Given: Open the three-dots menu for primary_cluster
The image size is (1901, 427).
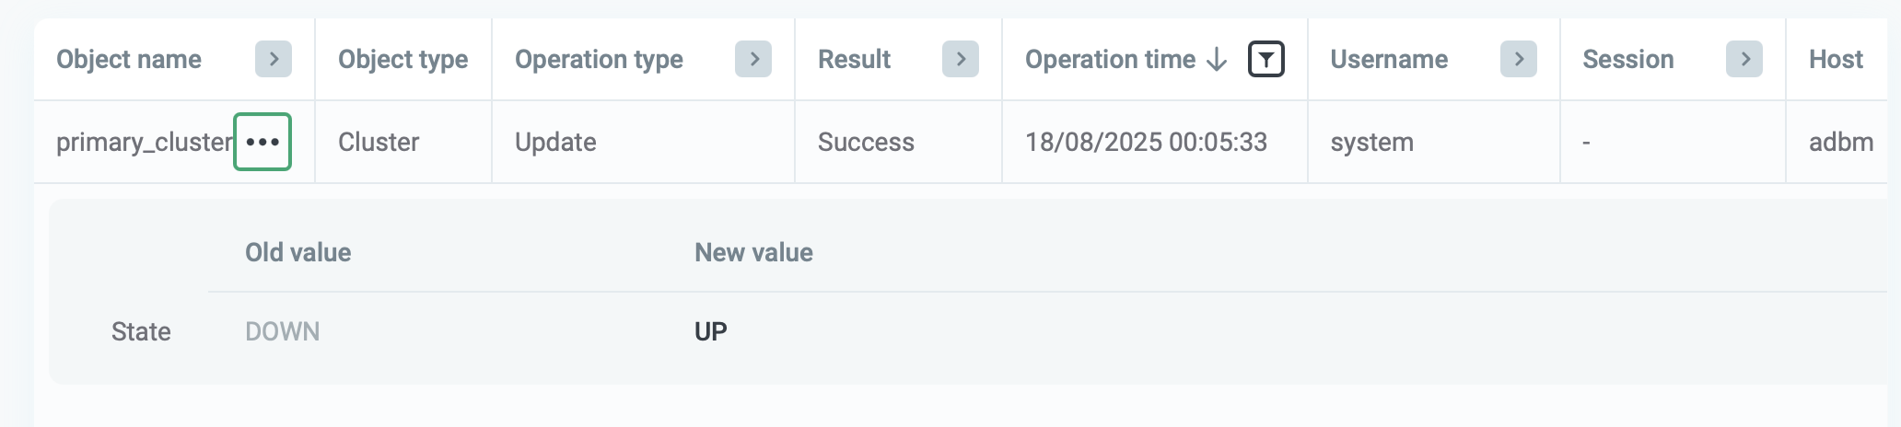Looking at the screenshot, I should click(x=262, y=142).
